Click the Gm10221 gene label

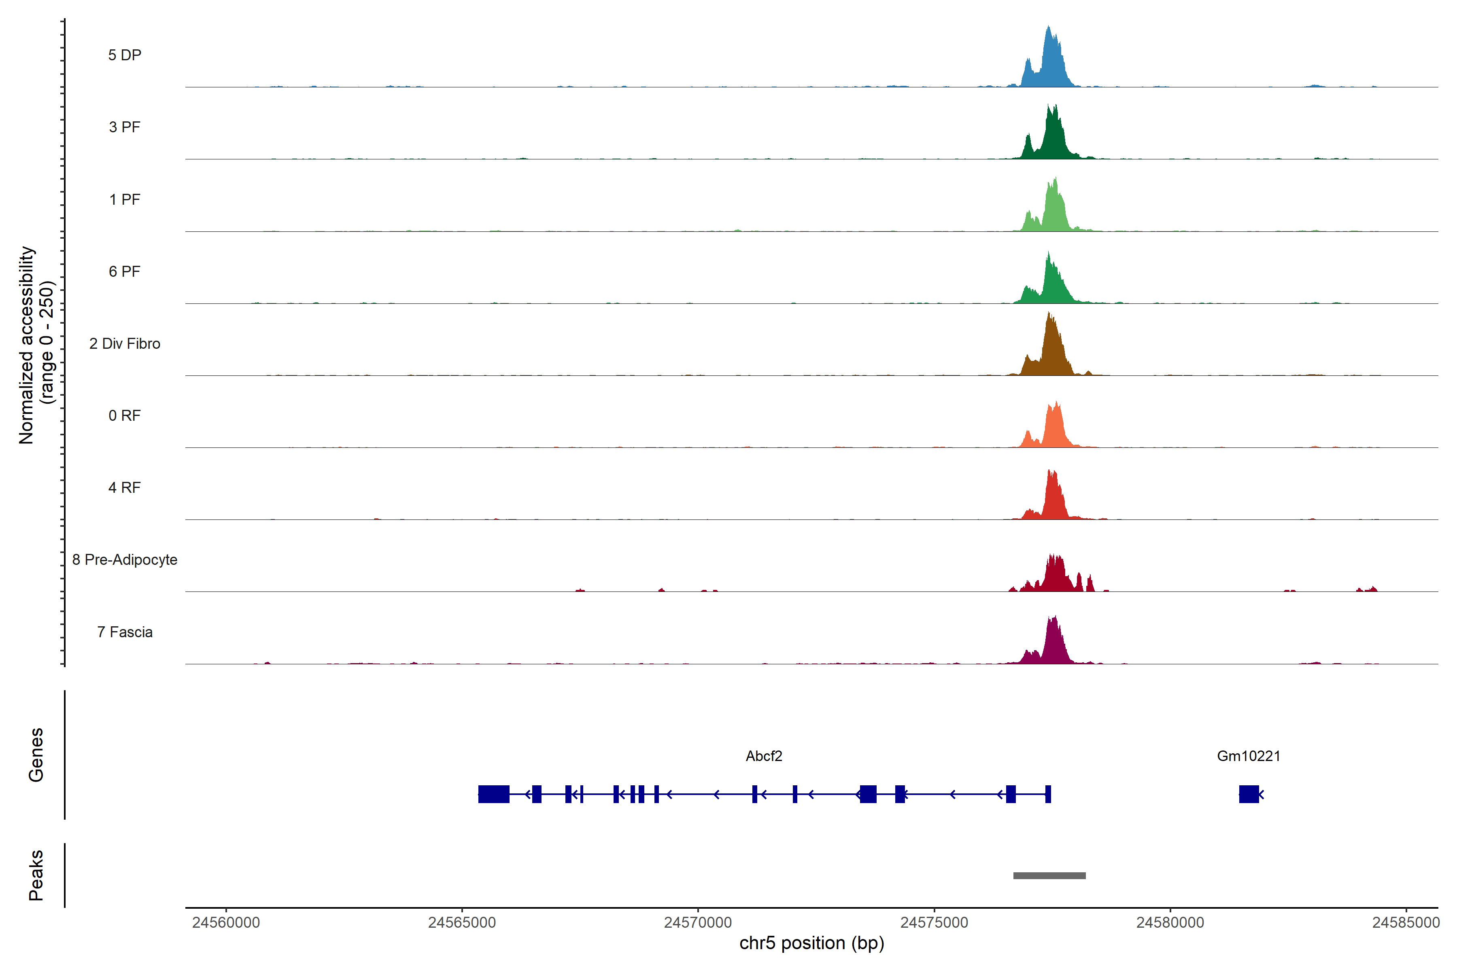pyautogui.click(x=1248, y=756)
